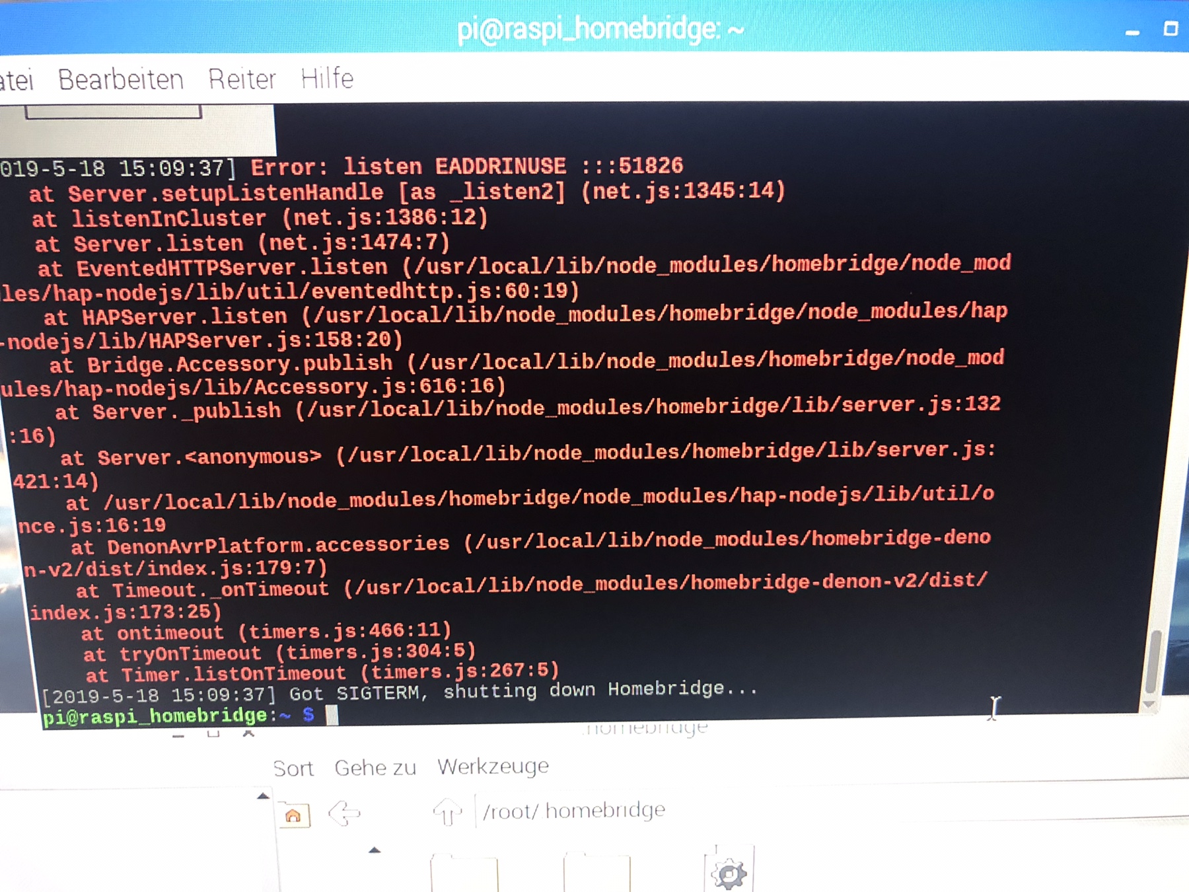
Task: Open the Sort menu in file manager
Action: click(x=293, y=768)
